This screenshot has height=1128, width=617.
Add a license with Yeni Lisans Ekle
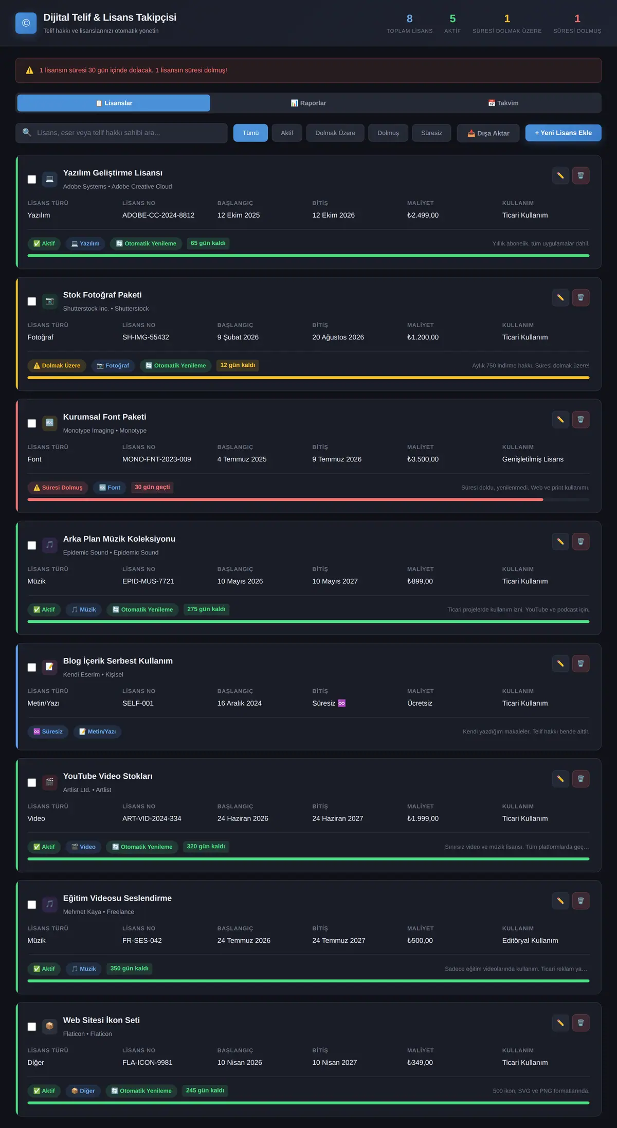tap(564, 133)
